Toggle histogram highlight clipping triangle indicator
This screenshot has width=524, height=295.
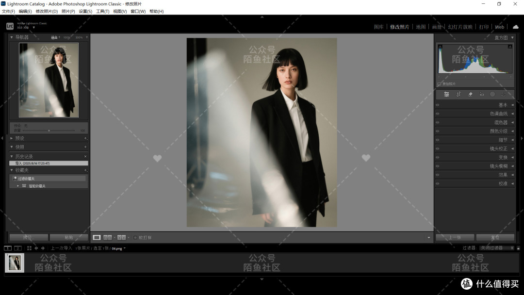pyautogui.click(x=510, y=47)
